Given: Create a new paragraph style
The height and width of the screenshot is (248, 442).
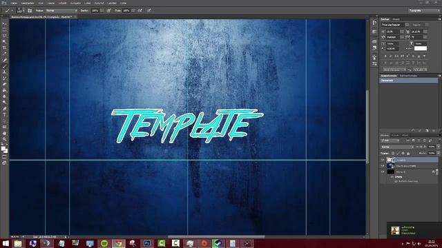Looking at the screenshot, I should pyautogui.click(x=427, y=131).
